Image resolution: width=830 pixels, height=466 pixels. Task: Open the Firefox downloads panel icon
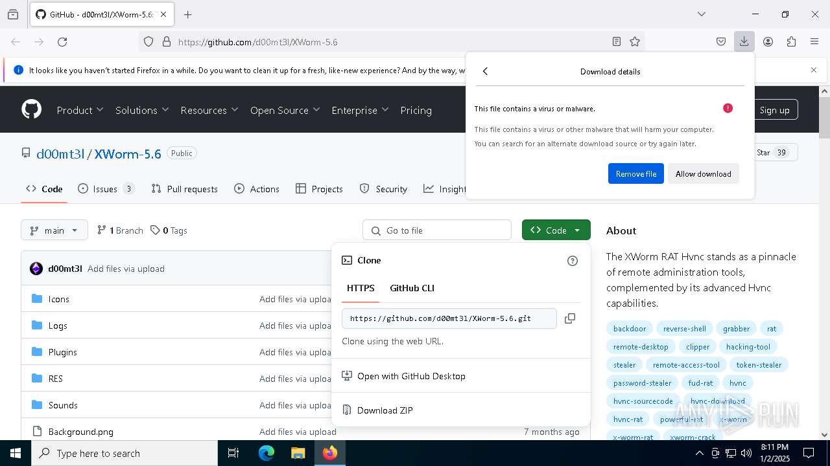point(744,41)
